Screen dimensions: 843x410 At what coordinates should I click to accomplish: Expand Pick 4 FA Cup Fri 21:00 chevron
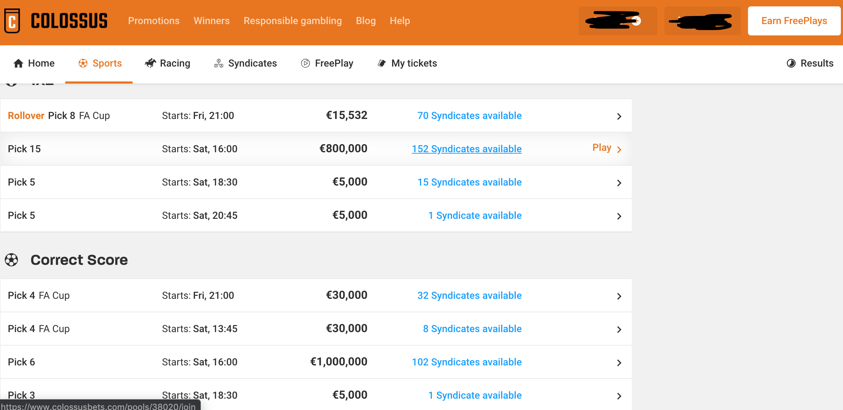619,296
